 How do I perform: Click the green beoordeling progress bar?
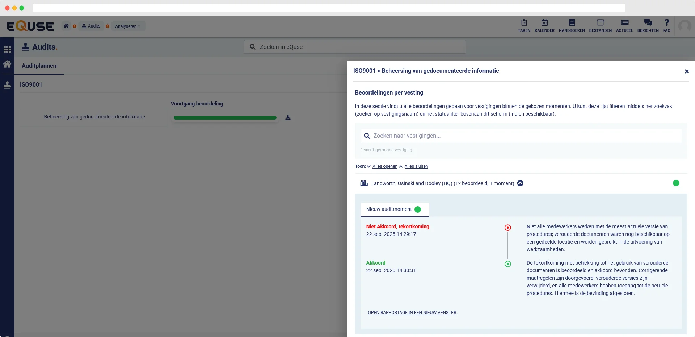pos(225,118)
